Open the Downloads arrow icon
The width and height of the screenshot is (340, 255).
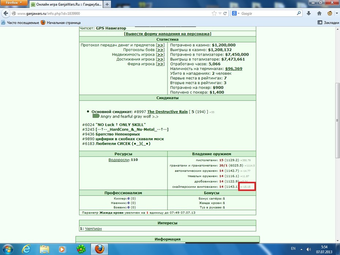[309, 14]
